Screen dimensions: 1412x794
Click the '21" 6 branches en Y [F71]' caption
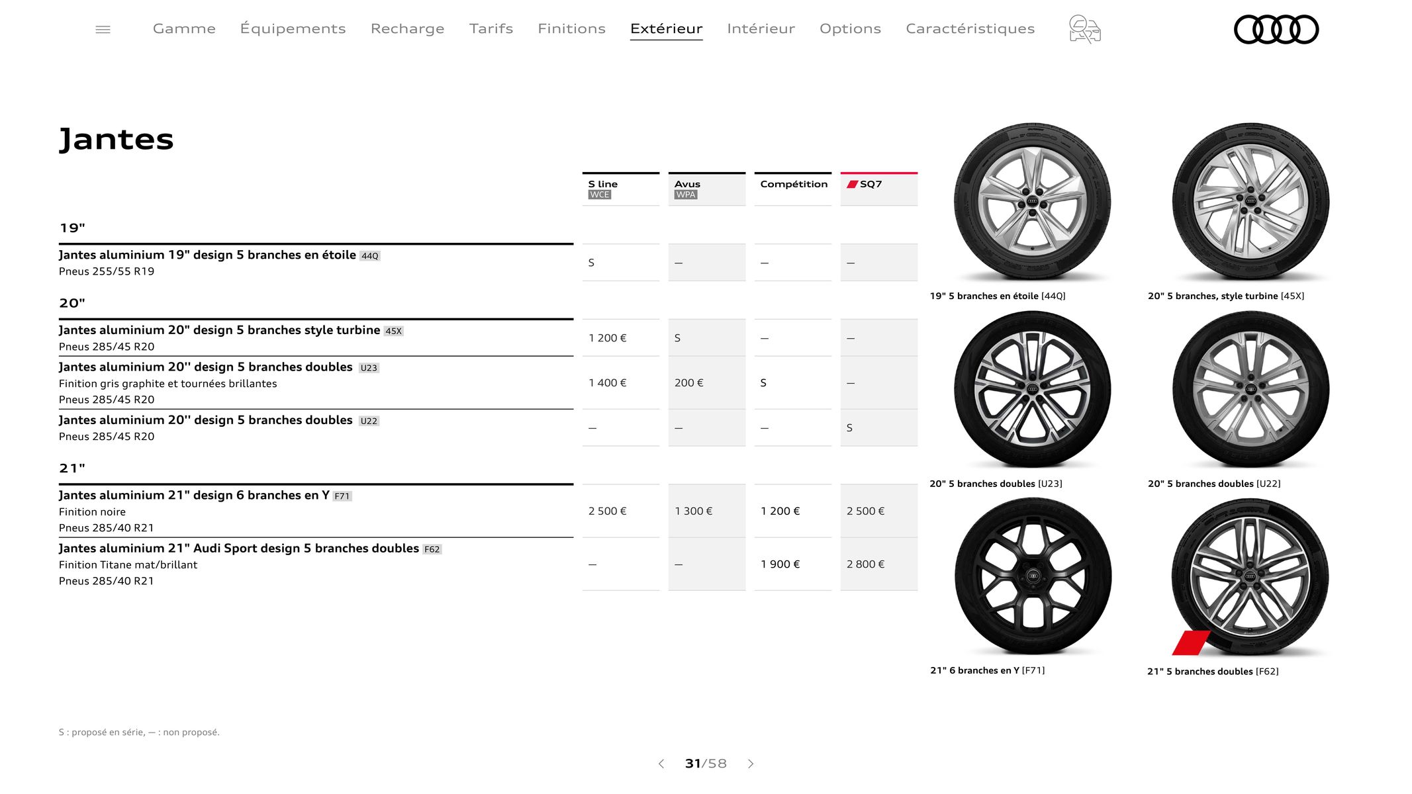pos(988,670)
